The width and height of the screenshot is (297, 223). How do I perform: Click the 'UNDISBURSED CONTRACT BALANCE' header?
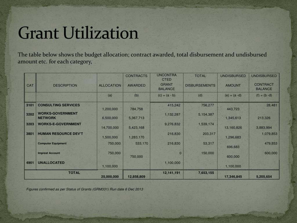point(264,82)
